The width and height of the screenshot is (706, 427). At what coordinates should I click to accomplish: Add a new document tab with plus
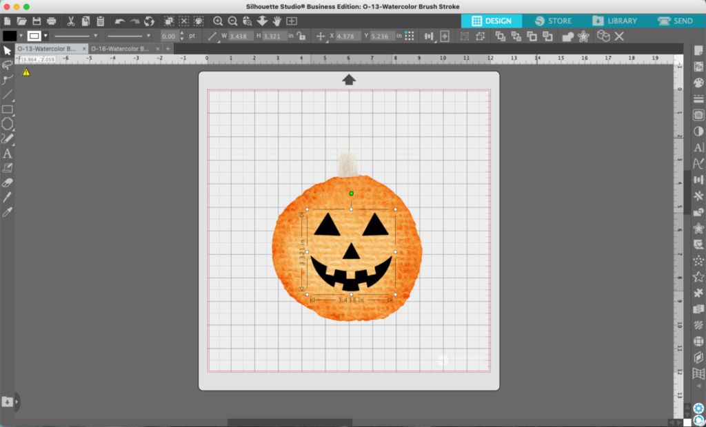tap(168, 49)
